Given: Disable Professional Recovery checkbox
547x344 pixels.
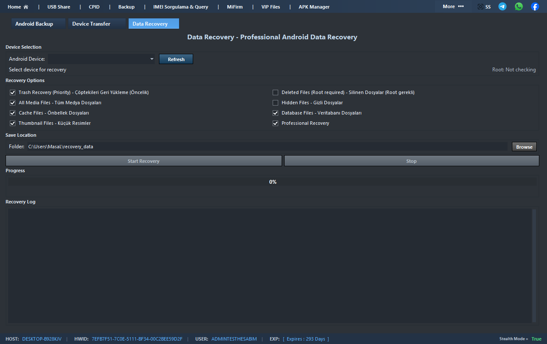Looking at the screenshot, I should [x=276, y=123].
